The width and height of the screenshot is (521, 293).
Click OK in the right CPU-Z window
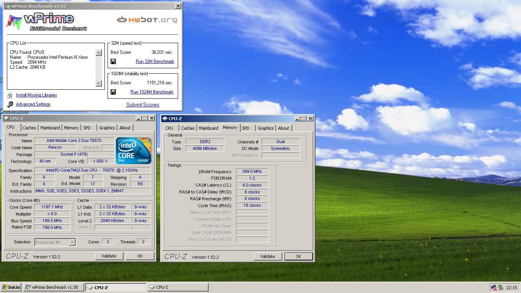298,256
